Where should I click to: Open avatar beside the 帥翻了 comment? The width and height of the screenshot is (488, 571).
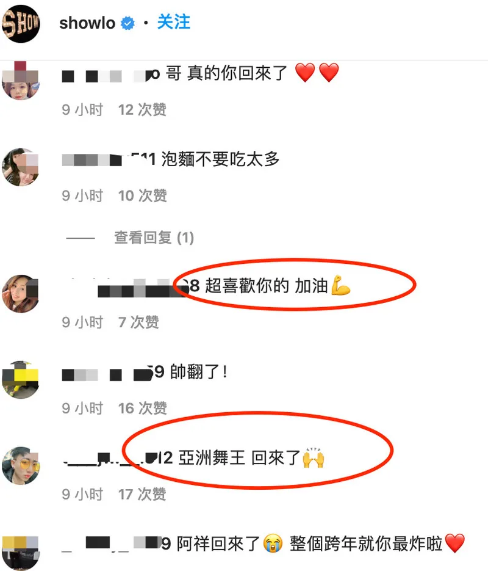[x=20, y=379]
